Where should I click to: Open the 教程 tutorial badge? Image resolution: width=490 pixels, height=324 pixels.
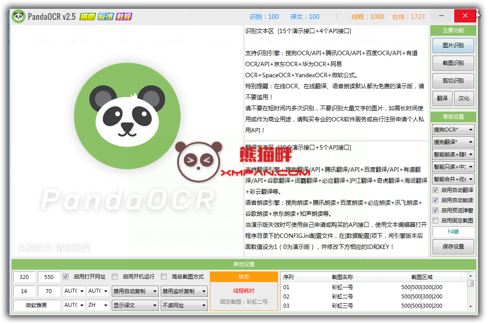[124, 16]
